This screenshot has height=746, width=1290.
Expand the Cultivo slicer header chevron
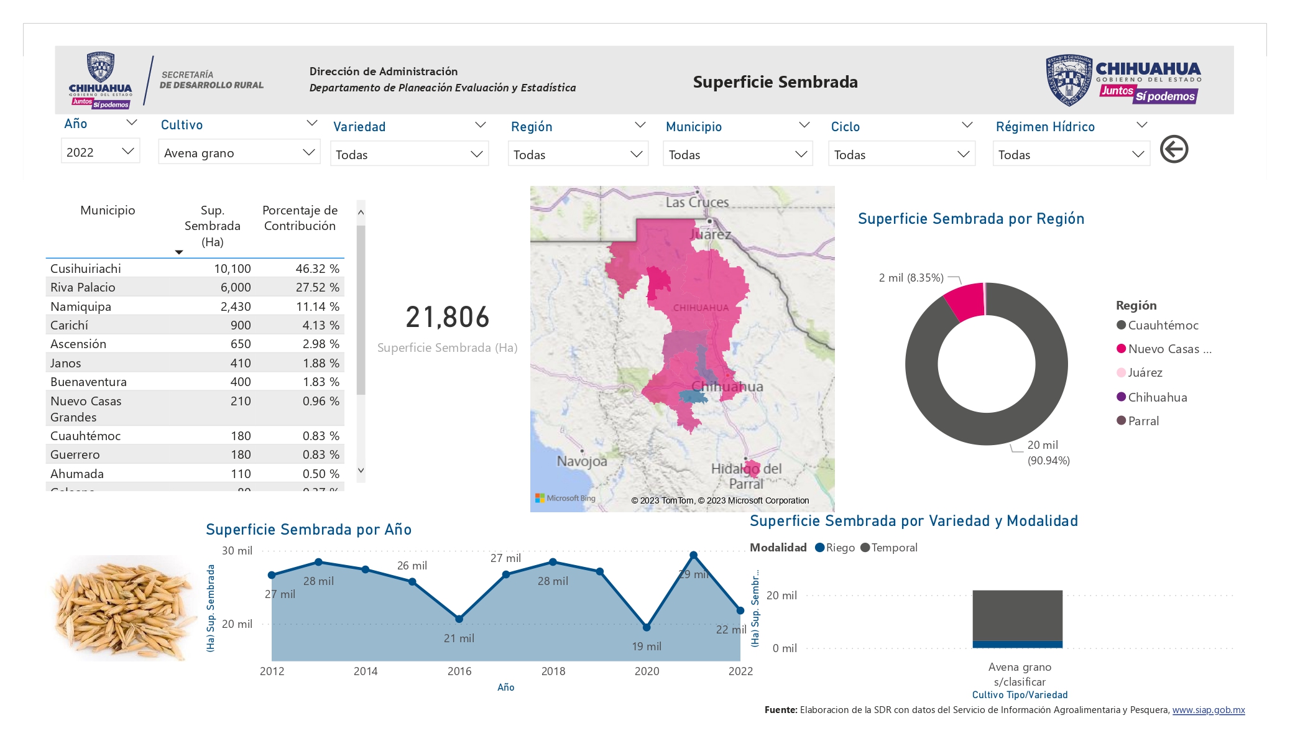312,124
